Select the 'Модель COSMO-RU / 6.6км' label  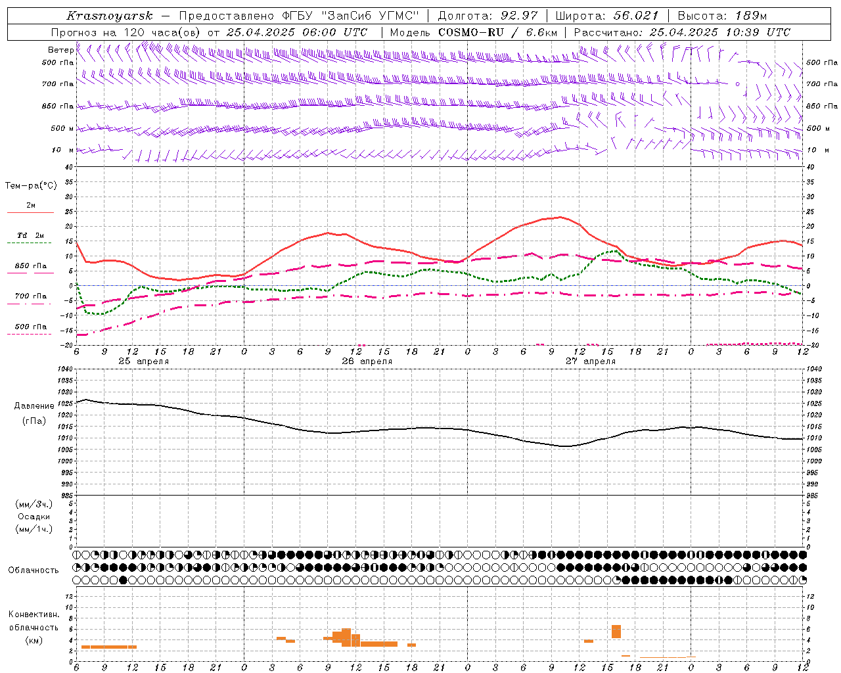pos(474,32)
